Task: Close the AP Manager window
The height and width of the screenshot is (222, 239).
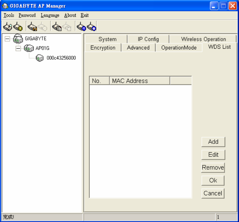Action: (233, 6)
